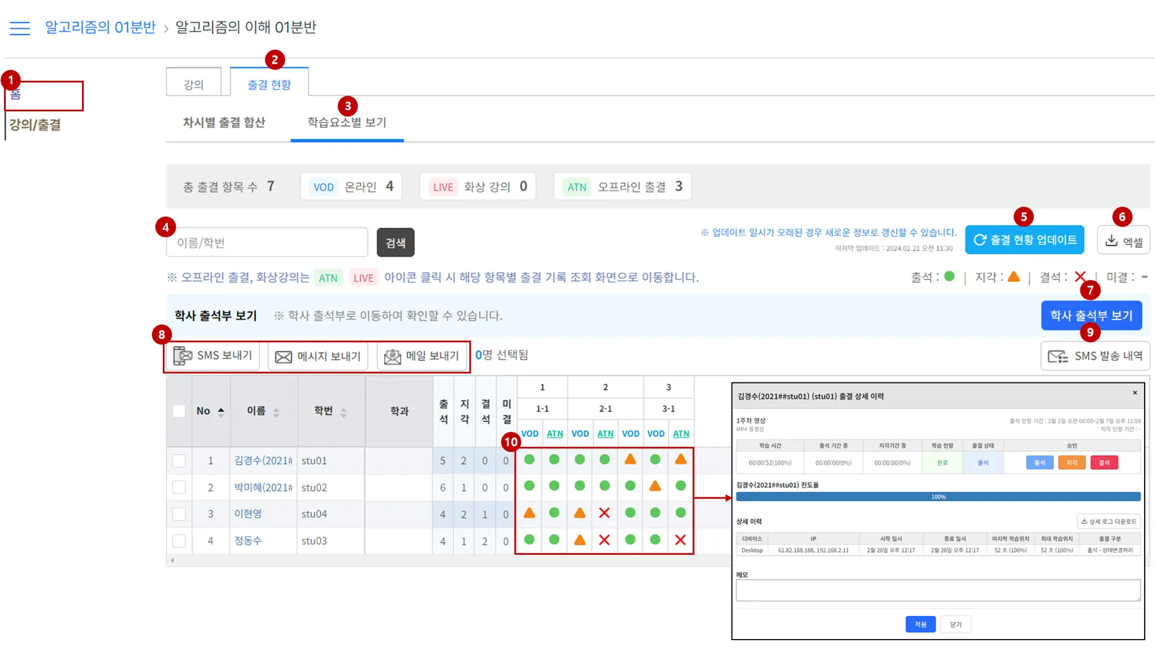Click the 엑셀 download icon
The height and width of the screenshot is (650, 1155).
tap(1111, 241)
